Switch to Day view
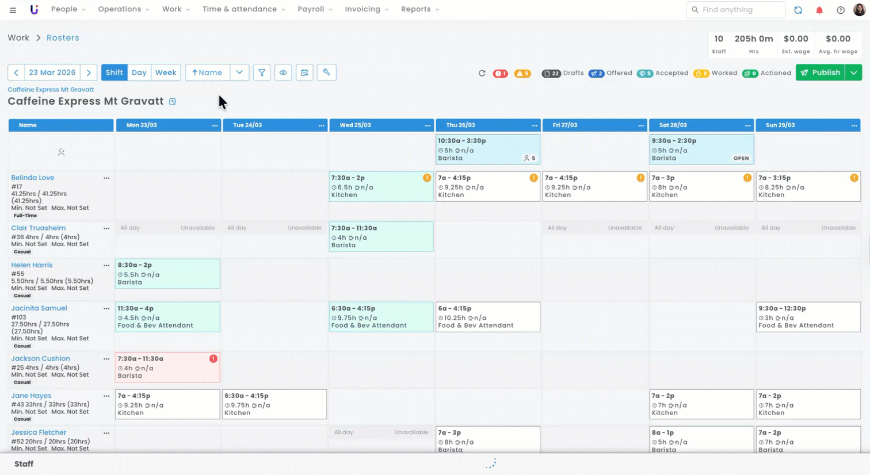Image resolution: width=870 pixels, height=475 pixels. click(139, 72)
